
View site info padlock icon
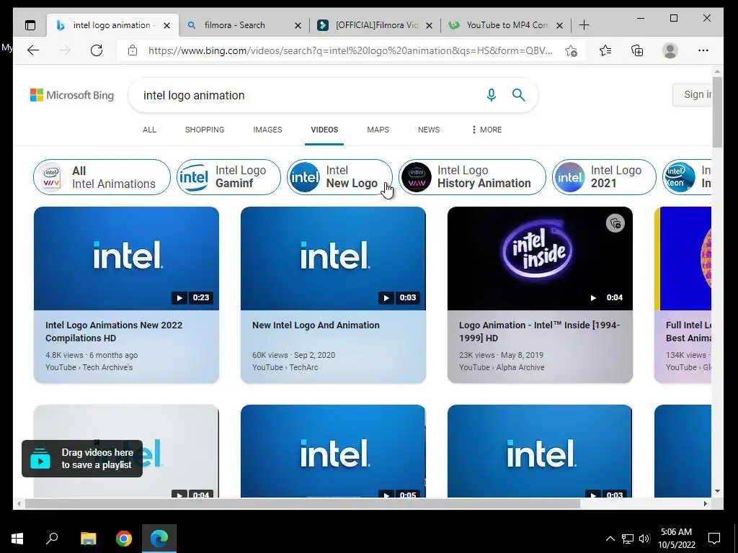(x=133, y=50)
